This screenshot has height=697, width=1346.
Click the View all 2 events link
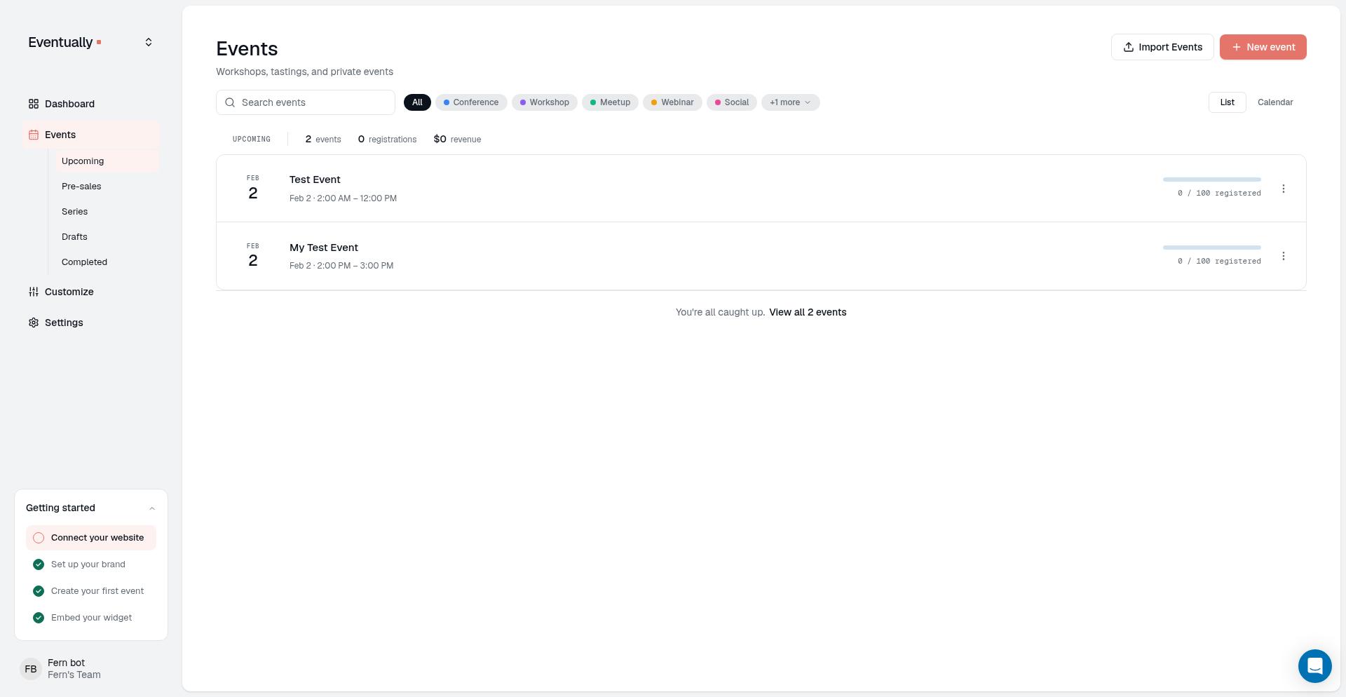(808, 312)
